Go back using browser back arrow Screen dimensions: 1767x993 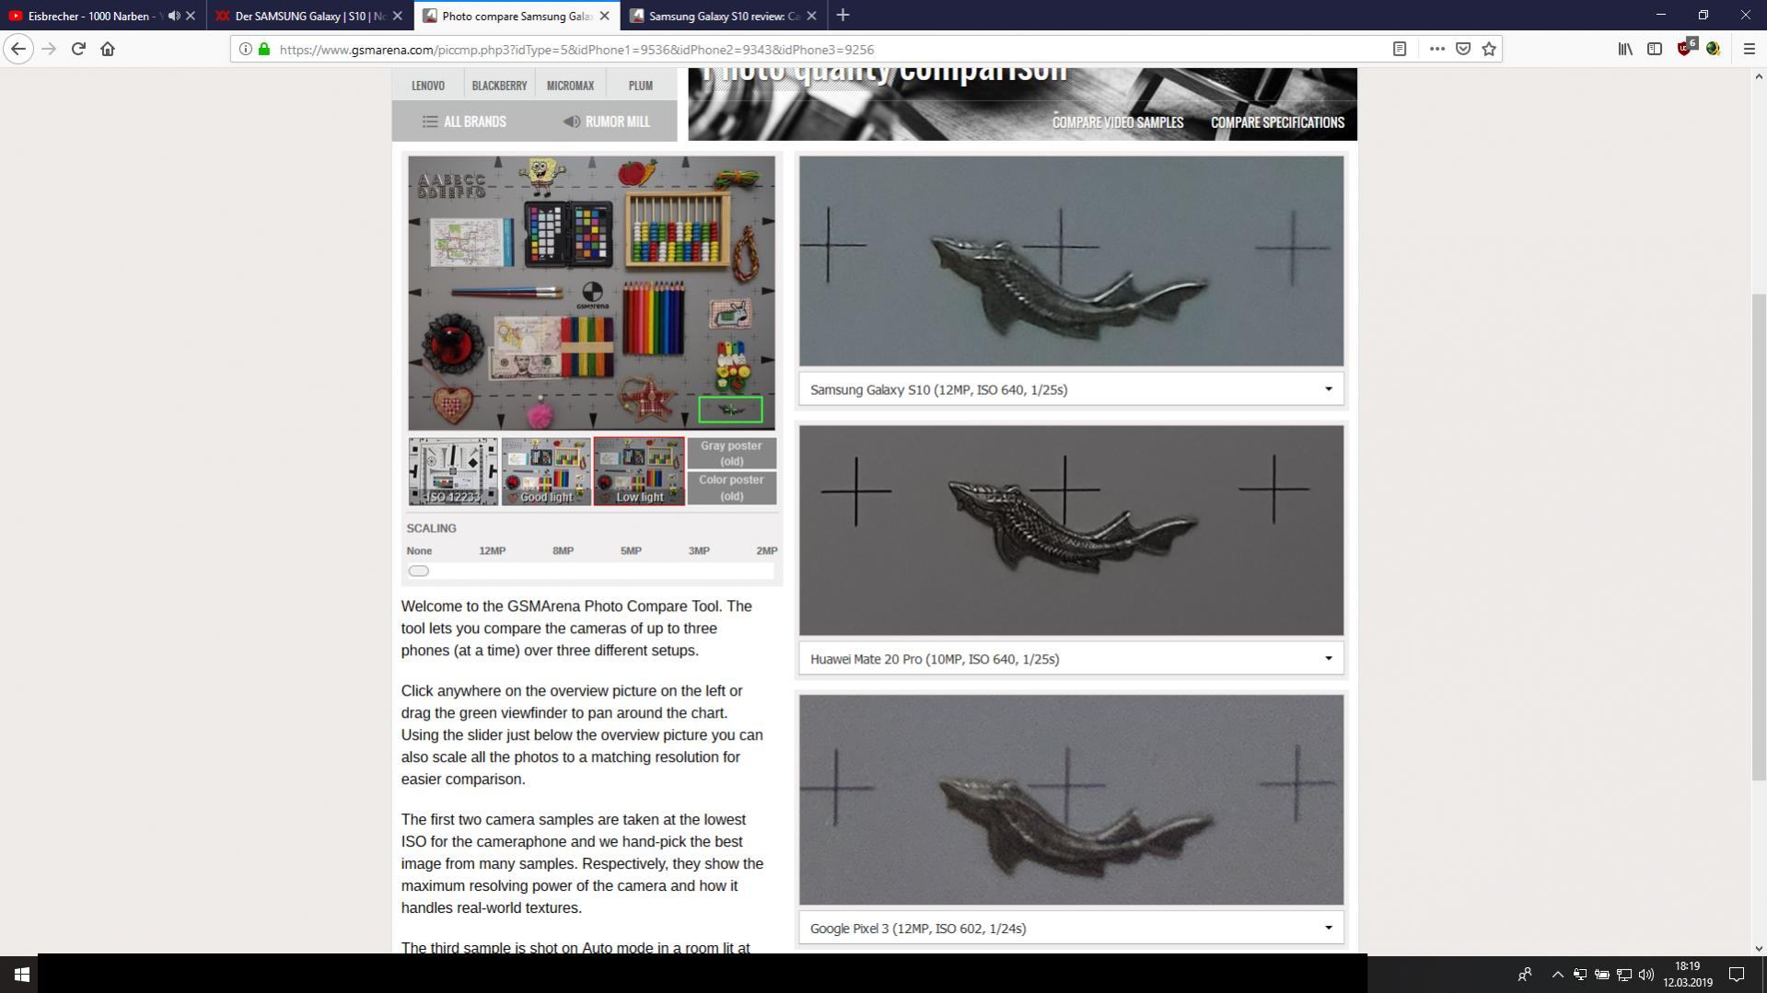(x=18, y=49)
